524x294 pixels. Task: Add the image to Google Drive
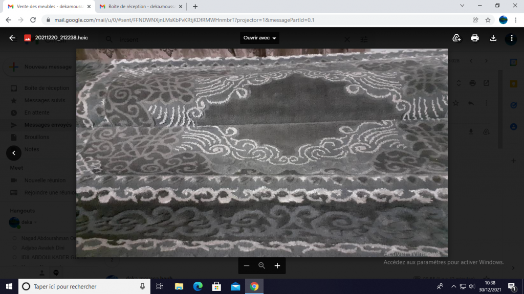pos(456,38)
